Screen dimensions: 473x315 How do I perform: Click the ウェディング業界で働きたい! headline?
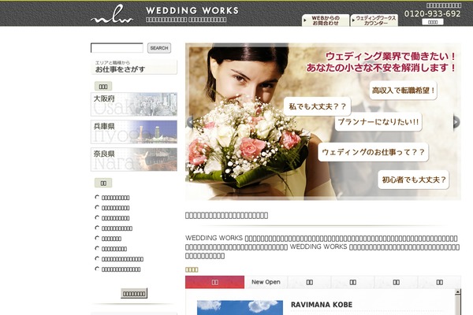tap(391, 56)
